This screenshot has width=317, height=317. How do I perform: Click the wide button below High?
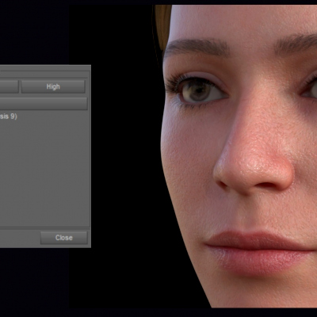click(44, 104)
